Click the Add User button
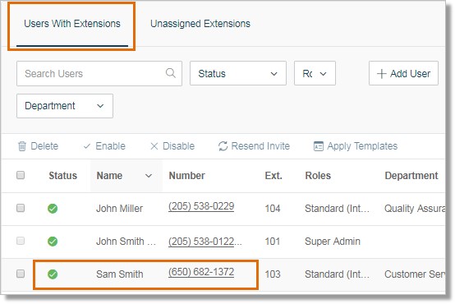Image resolution: width=455 pixels, height=304 pixels. pos(403,73)
